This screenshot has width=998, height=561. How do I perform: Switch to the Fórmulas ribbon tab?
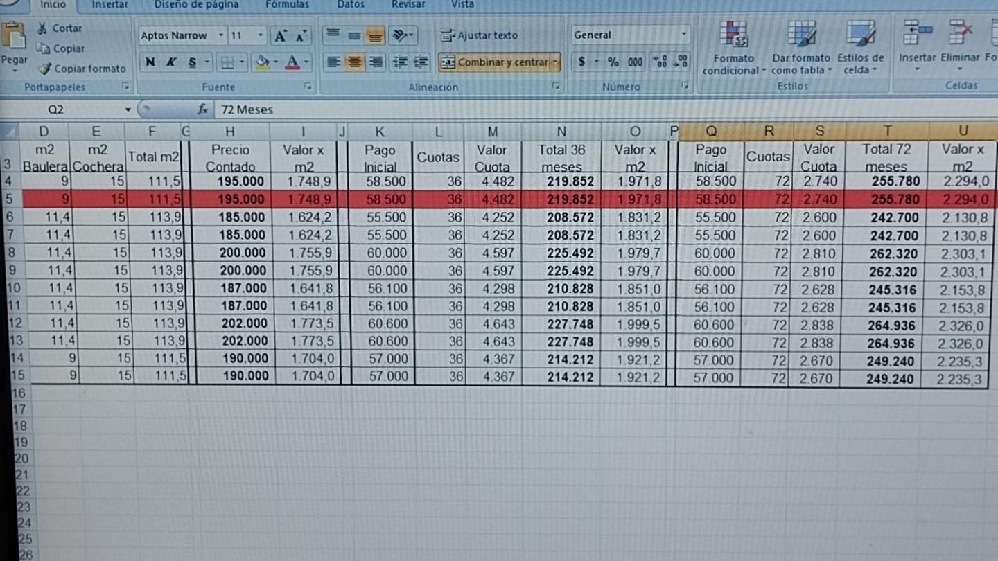tap(287, 5)
